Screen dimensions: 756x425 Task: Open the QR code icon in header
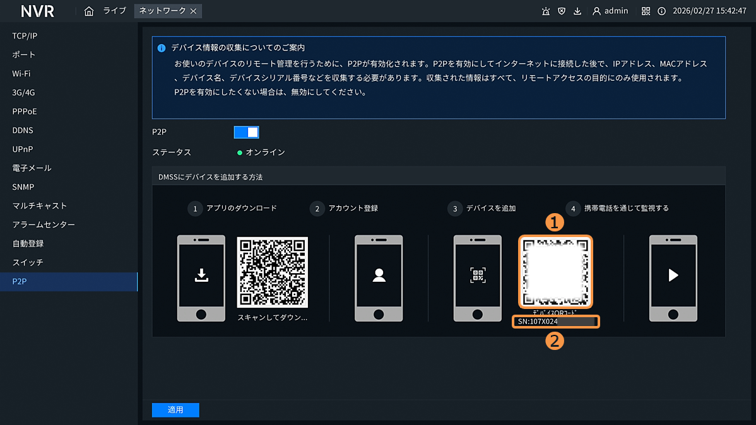[646, 11]
